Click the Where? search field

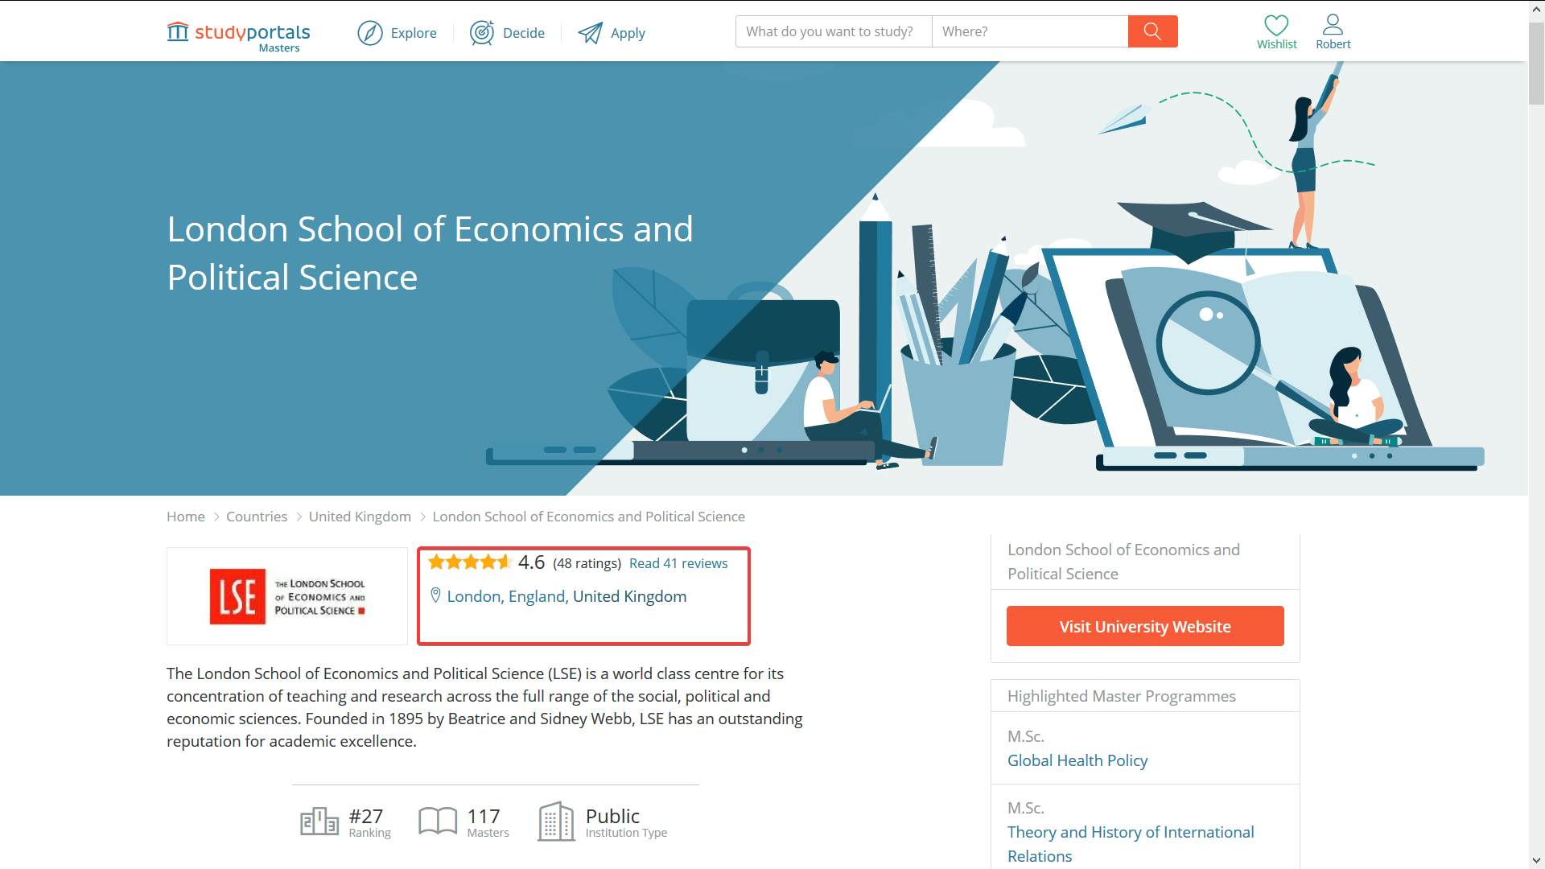click(1030, 31)
